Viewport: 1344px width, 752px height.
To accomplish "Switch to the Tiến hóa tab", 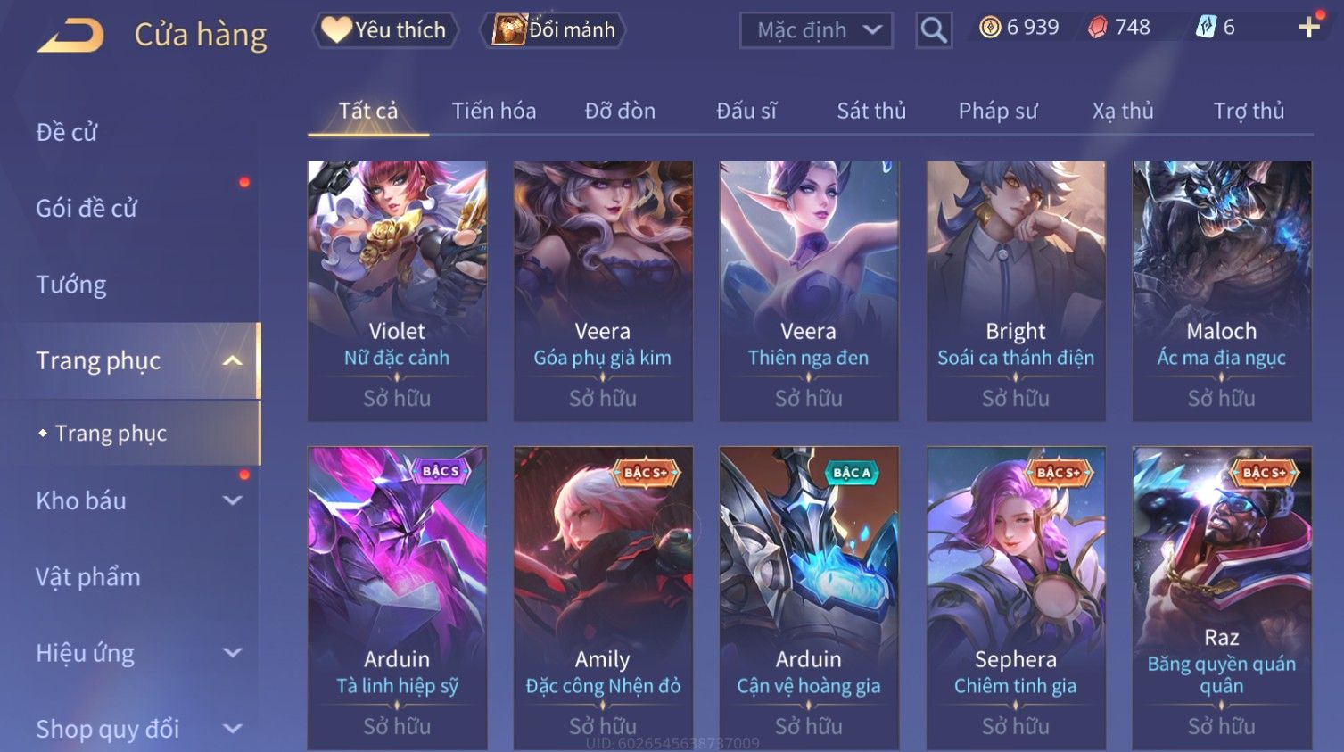I will click(x=494, y=111).
